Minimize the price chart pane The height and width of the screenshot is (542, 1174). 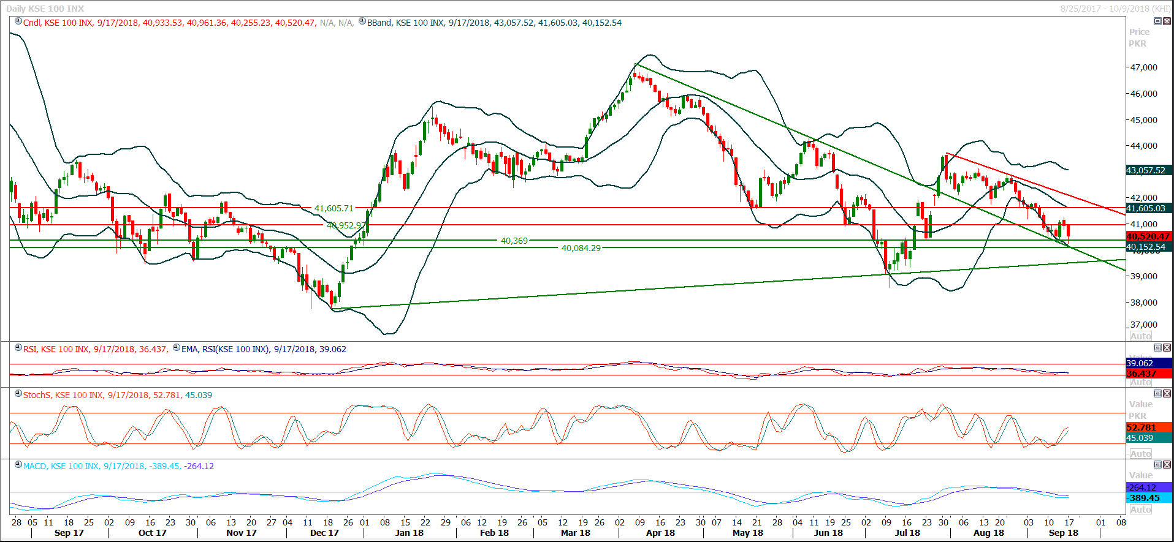(x=1157, y=21)
